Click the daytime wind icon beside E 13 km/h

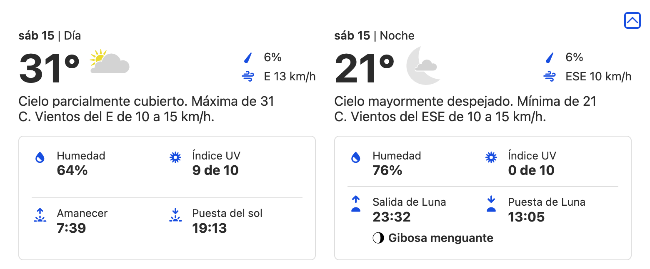tap(248, 77)
